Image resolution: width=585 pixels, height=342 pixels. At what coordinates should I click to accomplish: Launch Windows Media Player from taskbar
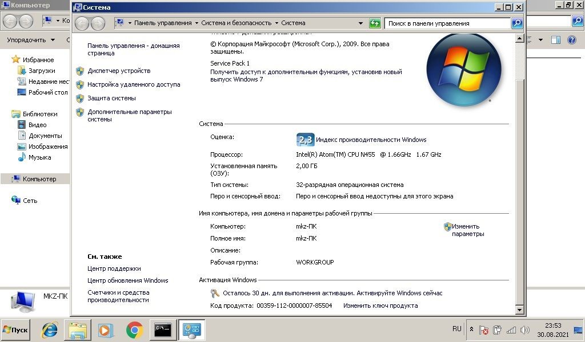(106, 330)
